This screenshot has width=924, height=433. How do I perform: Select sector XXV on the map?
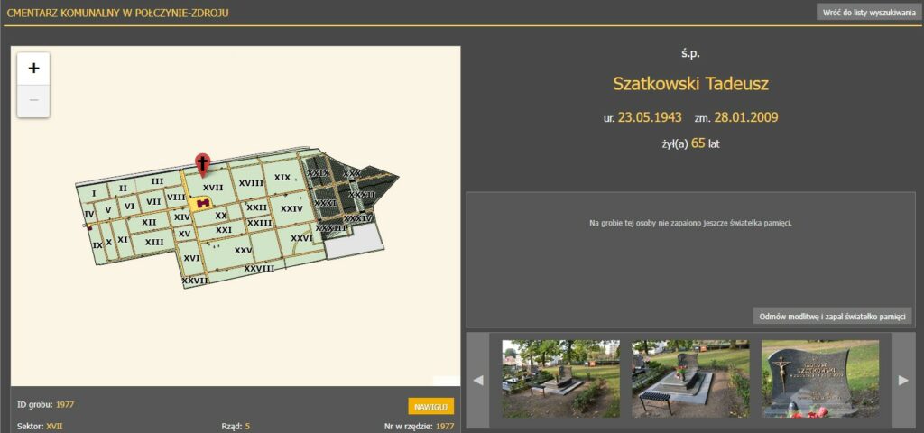pos(243,250)
